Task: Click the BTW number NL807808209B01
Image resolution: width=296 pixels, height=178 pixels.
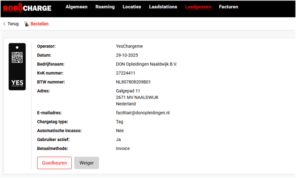Action: coord(133,82)
